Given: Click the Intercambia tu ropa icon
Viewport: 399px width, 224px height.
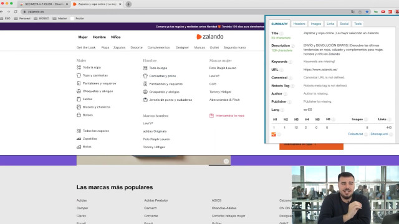Looking at the screenshot, I should [211, 116].
